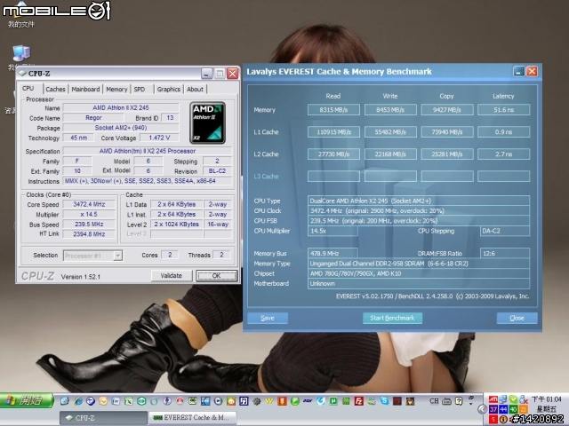
Task: Click the orange 21 temperature tray icon
Action: (524, 409)
